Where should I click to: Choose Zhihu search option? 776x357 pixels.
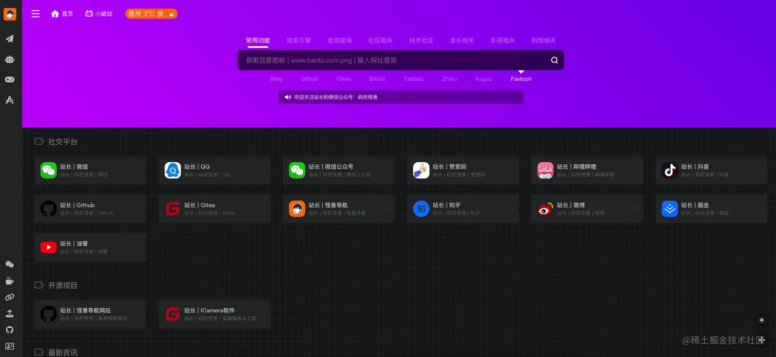tap(450, 79)
